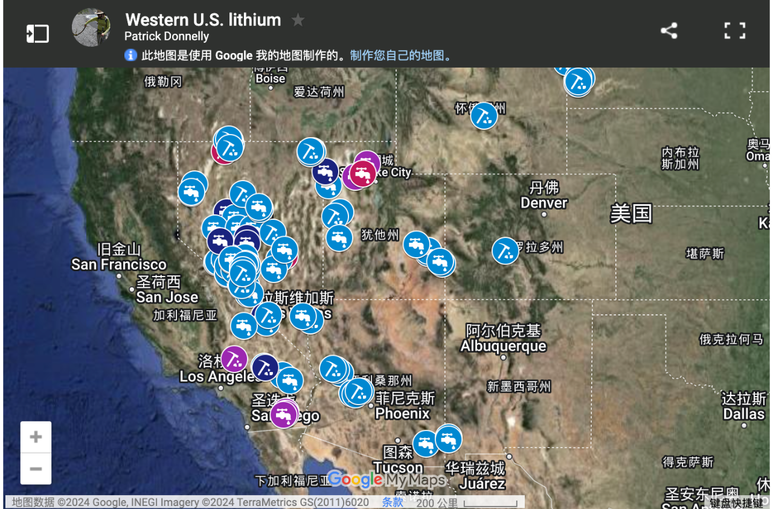Select the dark navy mining marker east of Los Angeles

[265, 367]
